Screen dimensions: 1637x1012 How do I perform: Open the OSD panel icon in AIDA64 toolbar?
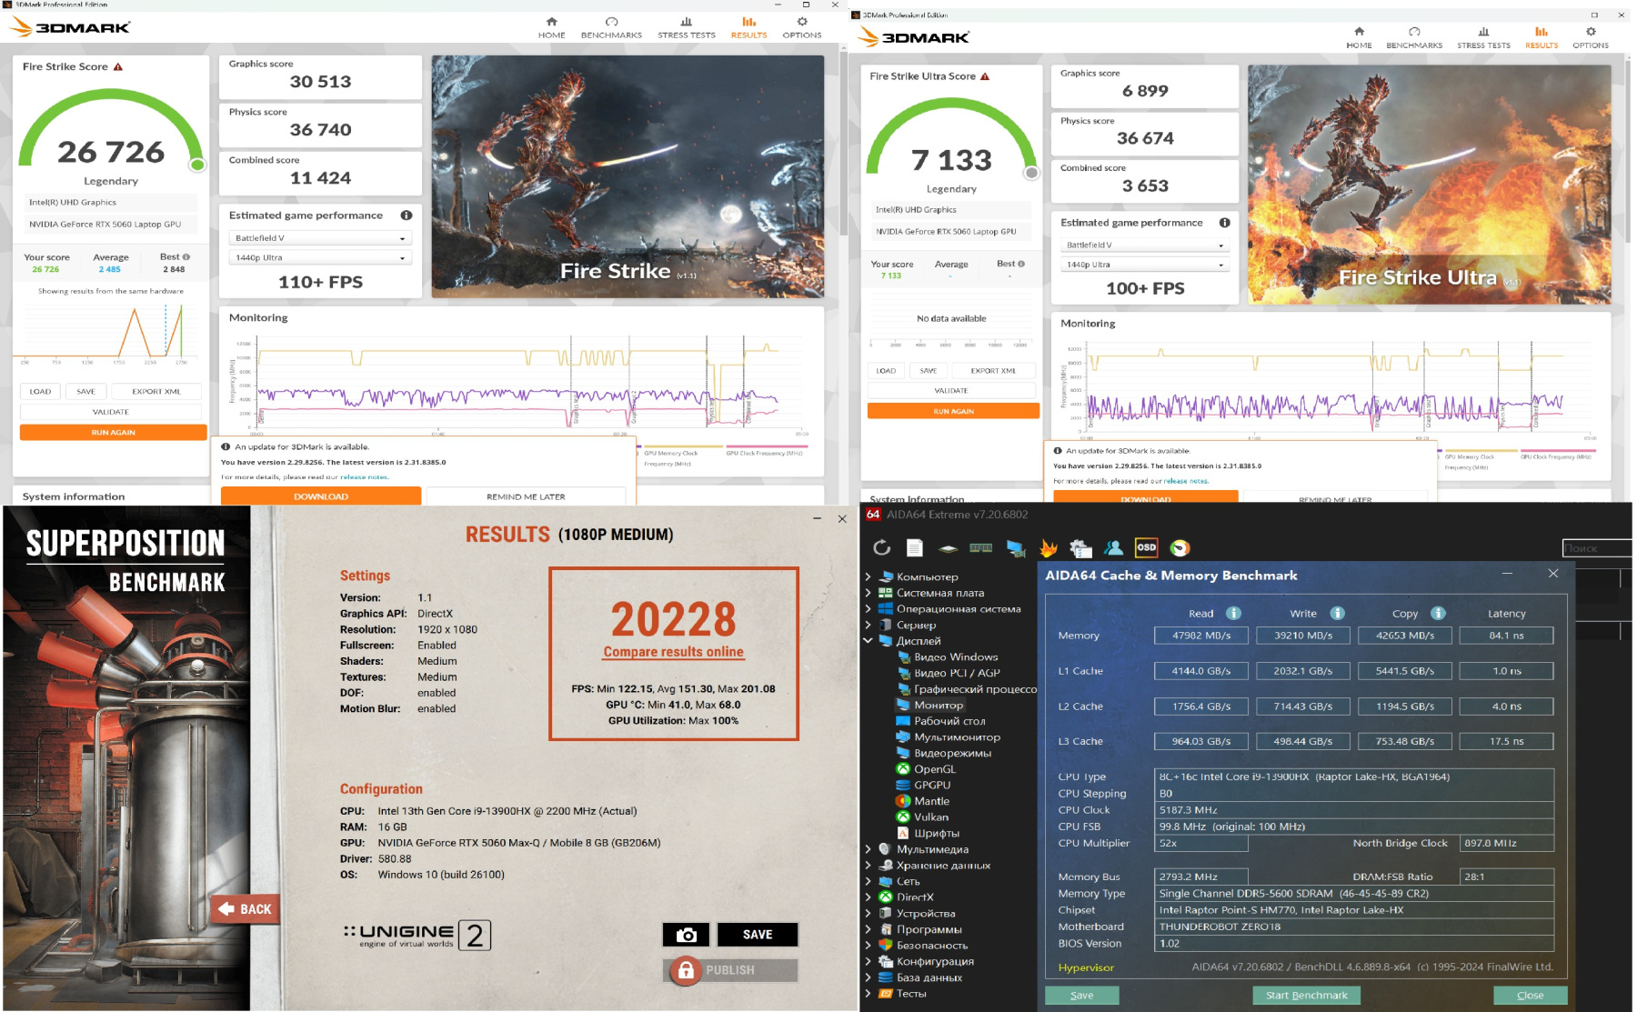(x=1146, y=547)
